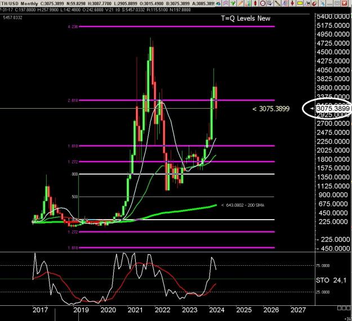Click the cloud data icon in the toolbar
This screenshot has width=352, height=321.
click(218, 3)
